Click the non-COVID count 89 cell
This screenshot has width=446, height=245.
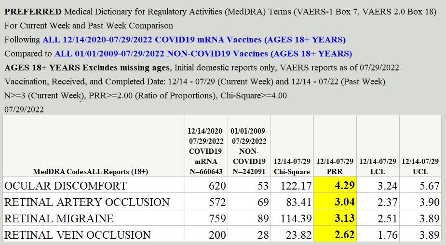point(249,218)
